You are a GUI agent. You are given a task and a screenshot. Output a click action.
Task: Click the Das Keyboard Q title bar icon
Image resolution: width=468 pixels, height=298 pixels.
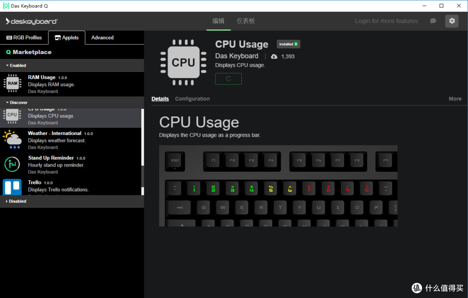click(6, 6)
